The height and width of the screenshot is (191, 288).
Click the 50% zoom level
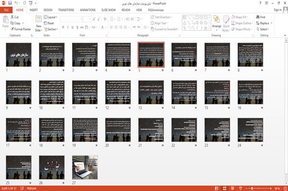[x=277, y=188]
